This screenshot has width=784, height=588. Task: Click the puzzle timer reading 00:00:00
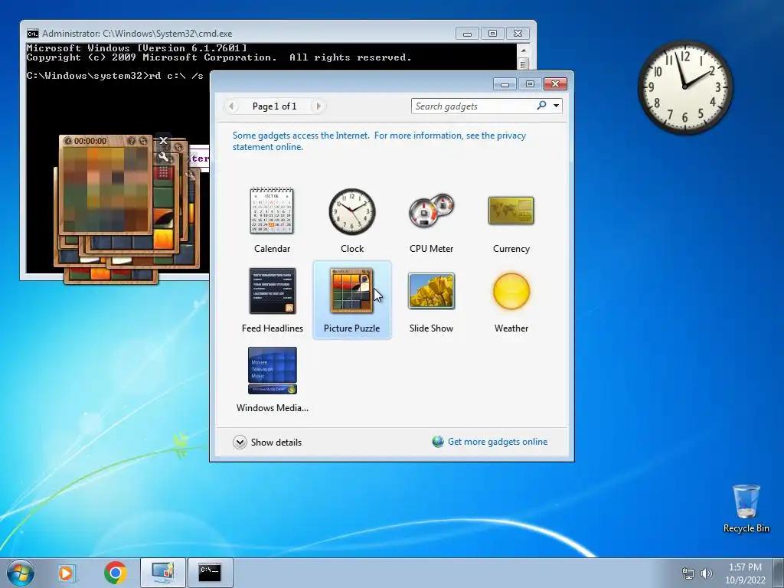pos(90,141)
